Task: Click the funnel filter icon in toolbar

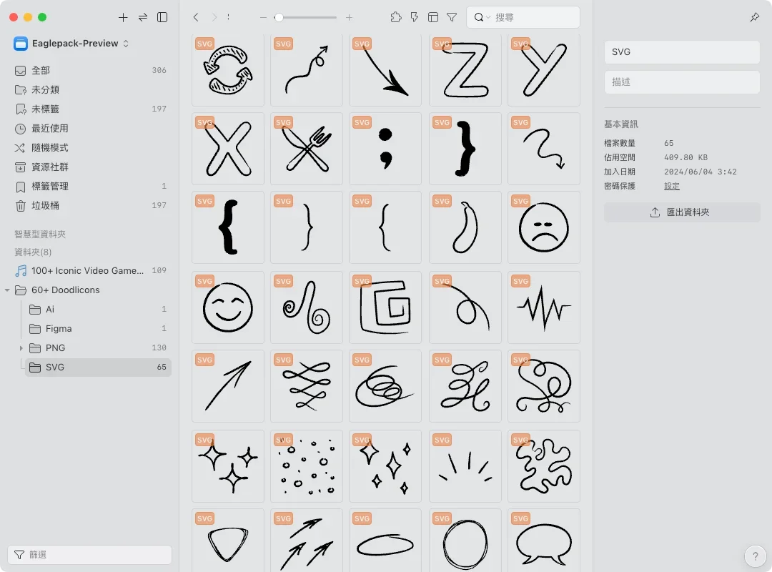Action: (452, 17)
